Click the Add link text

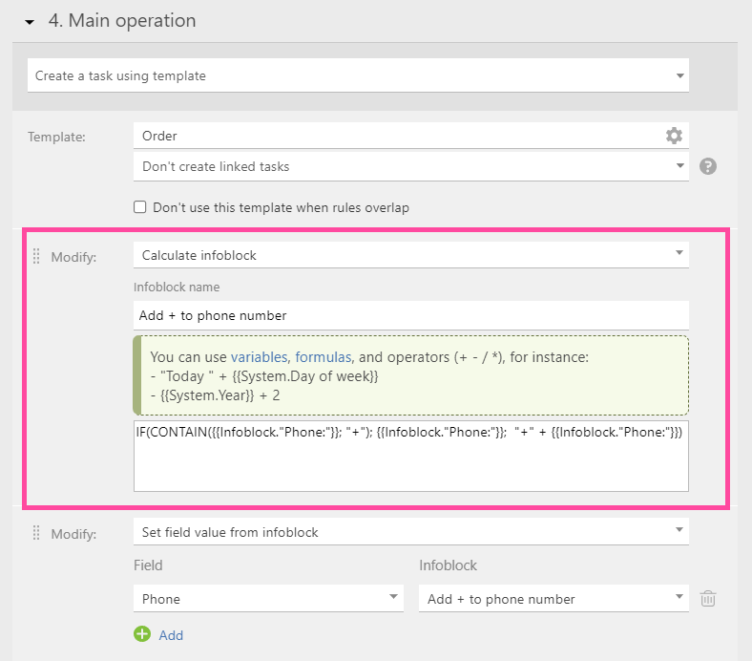tap(171, 635)
